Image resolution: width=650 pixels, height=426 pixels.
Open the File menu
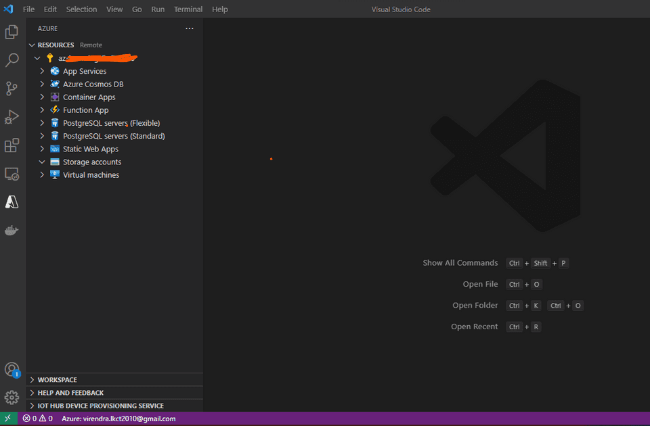28,9
